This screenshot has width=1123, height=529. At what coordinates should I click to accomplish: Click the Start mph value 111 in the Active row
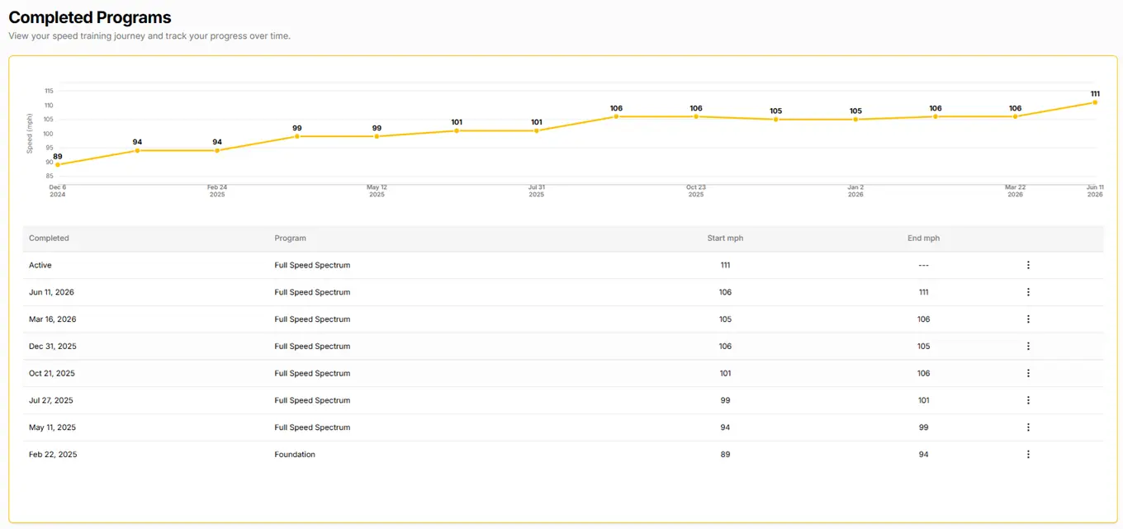point(725,265)
